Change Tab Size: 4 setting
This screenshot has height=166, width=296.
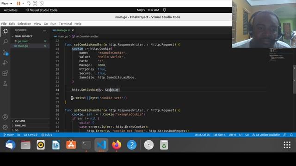pos(219,135)
